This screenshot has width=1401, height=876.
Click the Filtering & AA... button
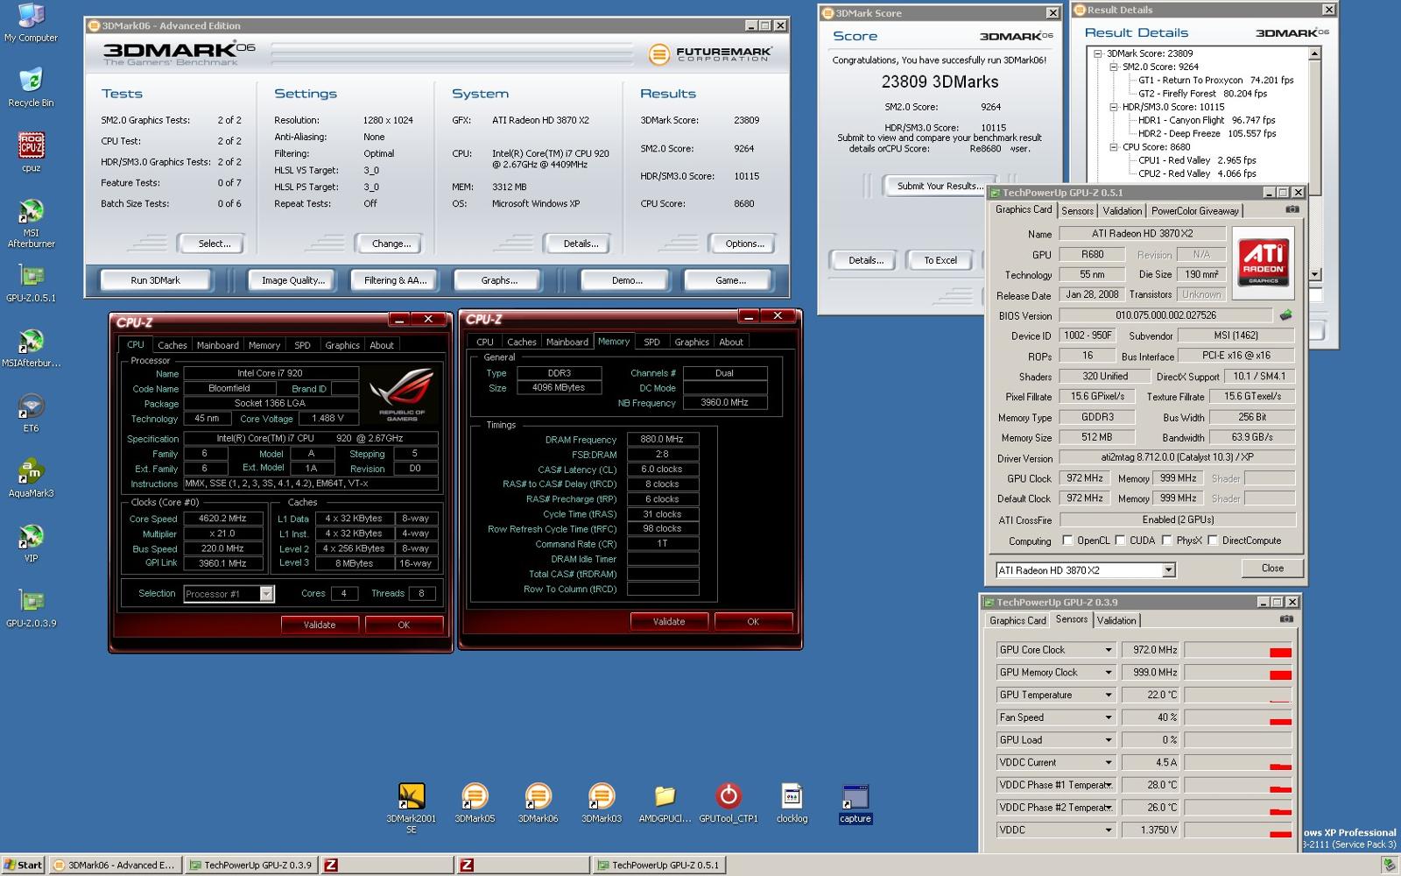point(395,280)
